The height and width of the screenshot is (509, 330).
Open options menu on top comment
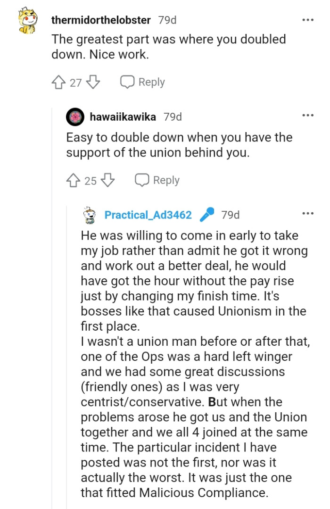tap(308, 19)
